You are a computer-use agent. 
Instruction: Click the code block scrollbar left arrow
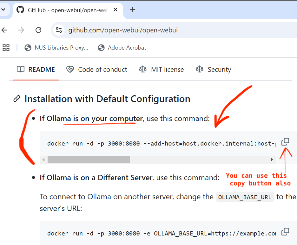coord(43,160)
